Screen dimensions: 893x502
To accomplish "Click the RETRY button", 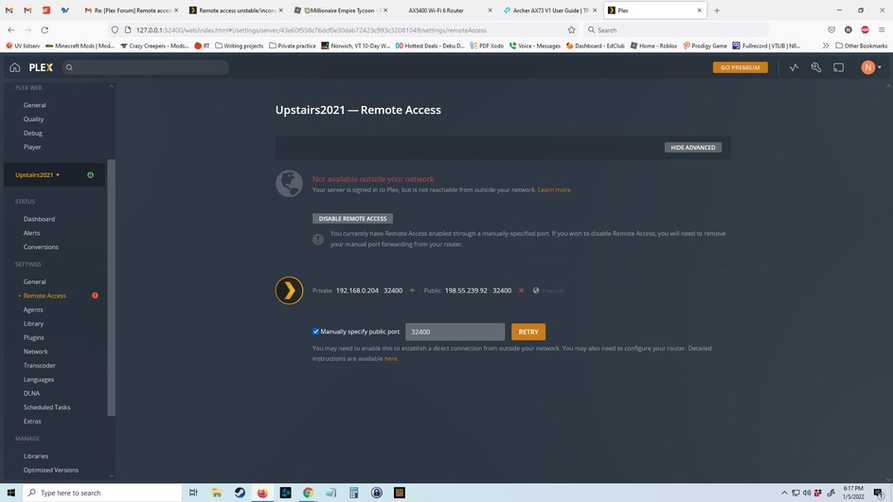I will pos(528,332).
